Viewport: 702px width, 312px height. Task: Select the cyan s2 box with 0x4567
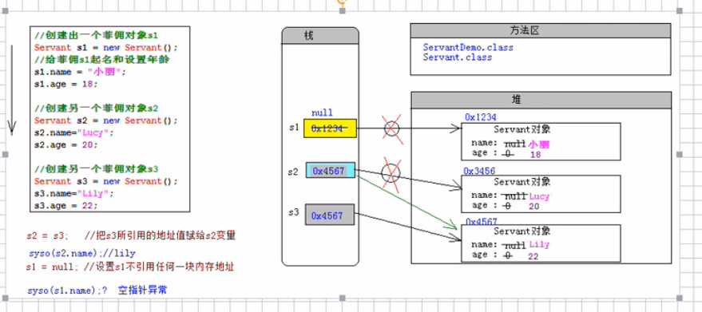(331, 170)
